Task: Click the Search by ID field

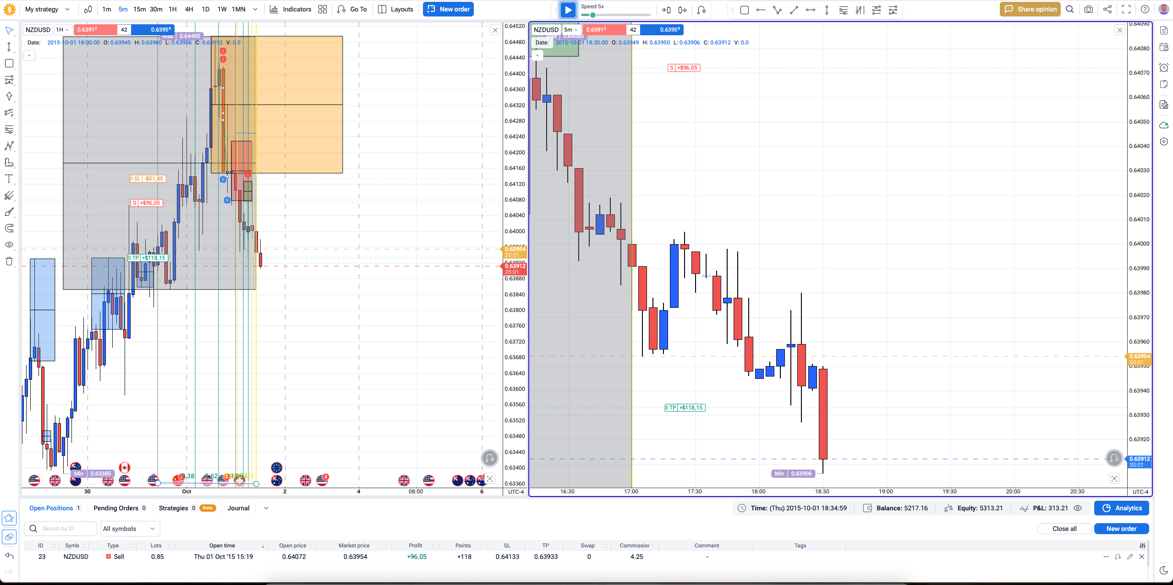Action: (x=60, y=529)
